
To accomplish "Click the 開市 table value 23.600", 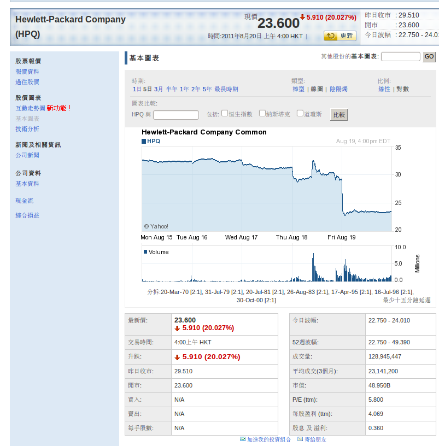I will pyautogui.click(x=183, y=386).
